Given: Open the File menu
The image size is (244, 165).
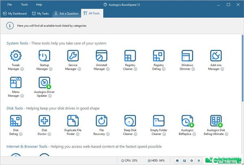Looking at the screenshot, I should pos(9,4).
